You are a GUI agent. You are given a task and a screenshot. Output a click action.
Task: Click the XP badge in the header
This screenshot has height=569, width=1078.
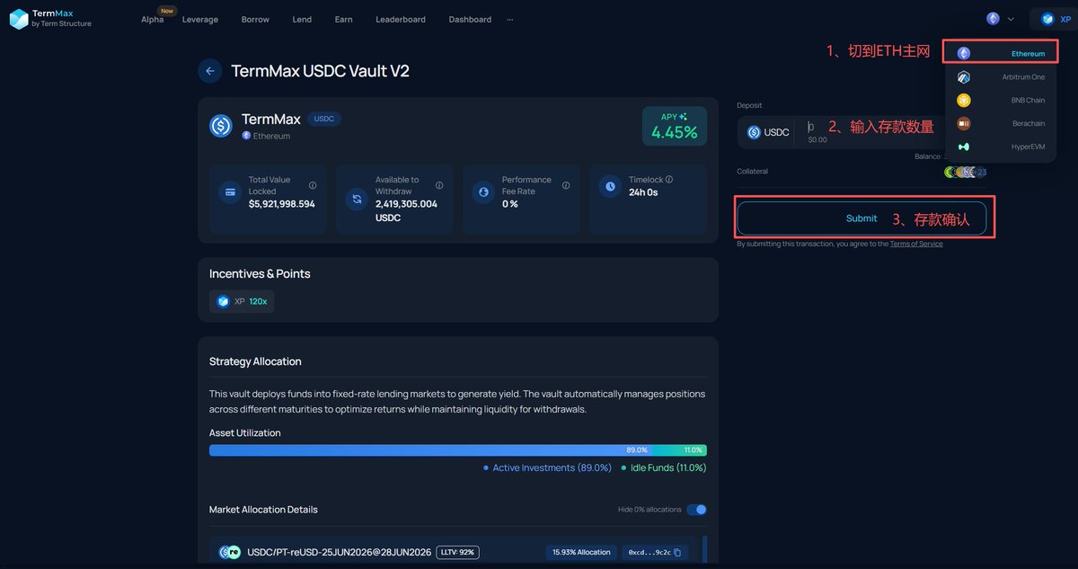1054,19
